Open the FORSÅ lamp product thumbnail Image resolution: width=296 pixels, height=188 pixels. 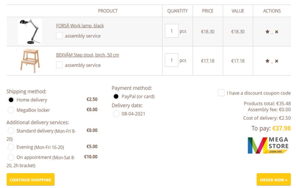30,32
